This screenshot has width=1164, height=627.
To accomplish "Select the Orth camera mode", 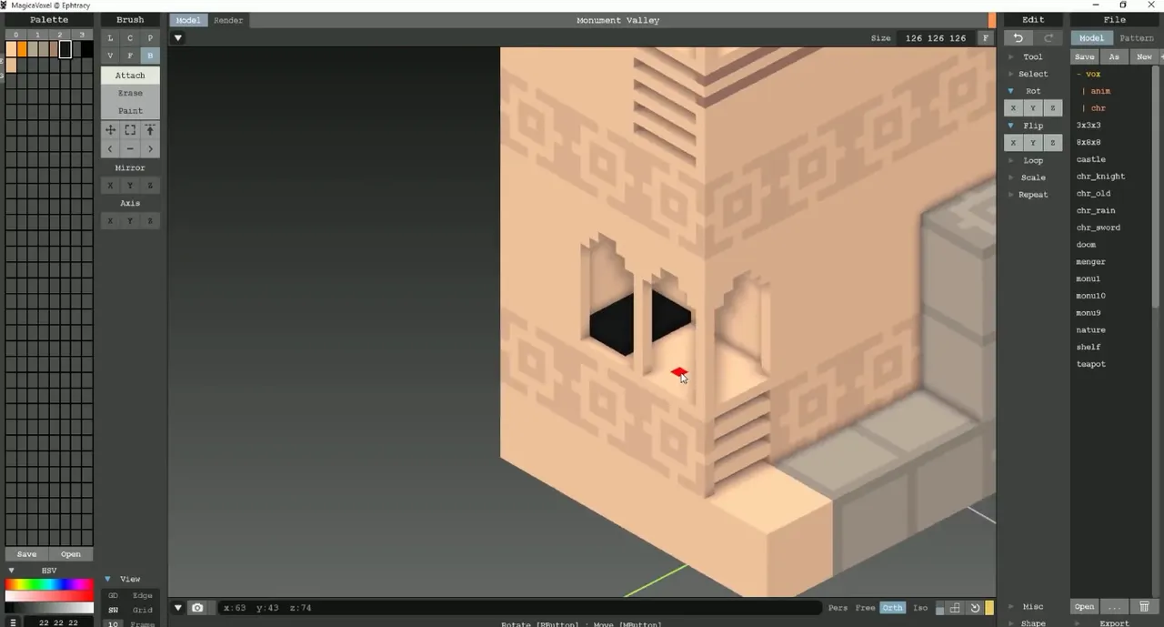I will click(x=892, y=608).
